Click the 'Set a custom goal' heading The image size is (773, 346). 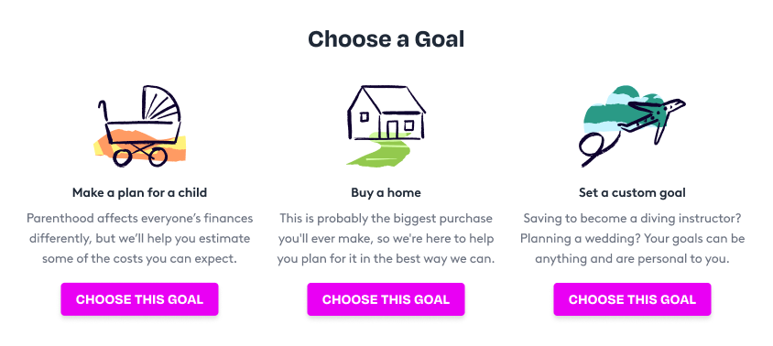633,192
